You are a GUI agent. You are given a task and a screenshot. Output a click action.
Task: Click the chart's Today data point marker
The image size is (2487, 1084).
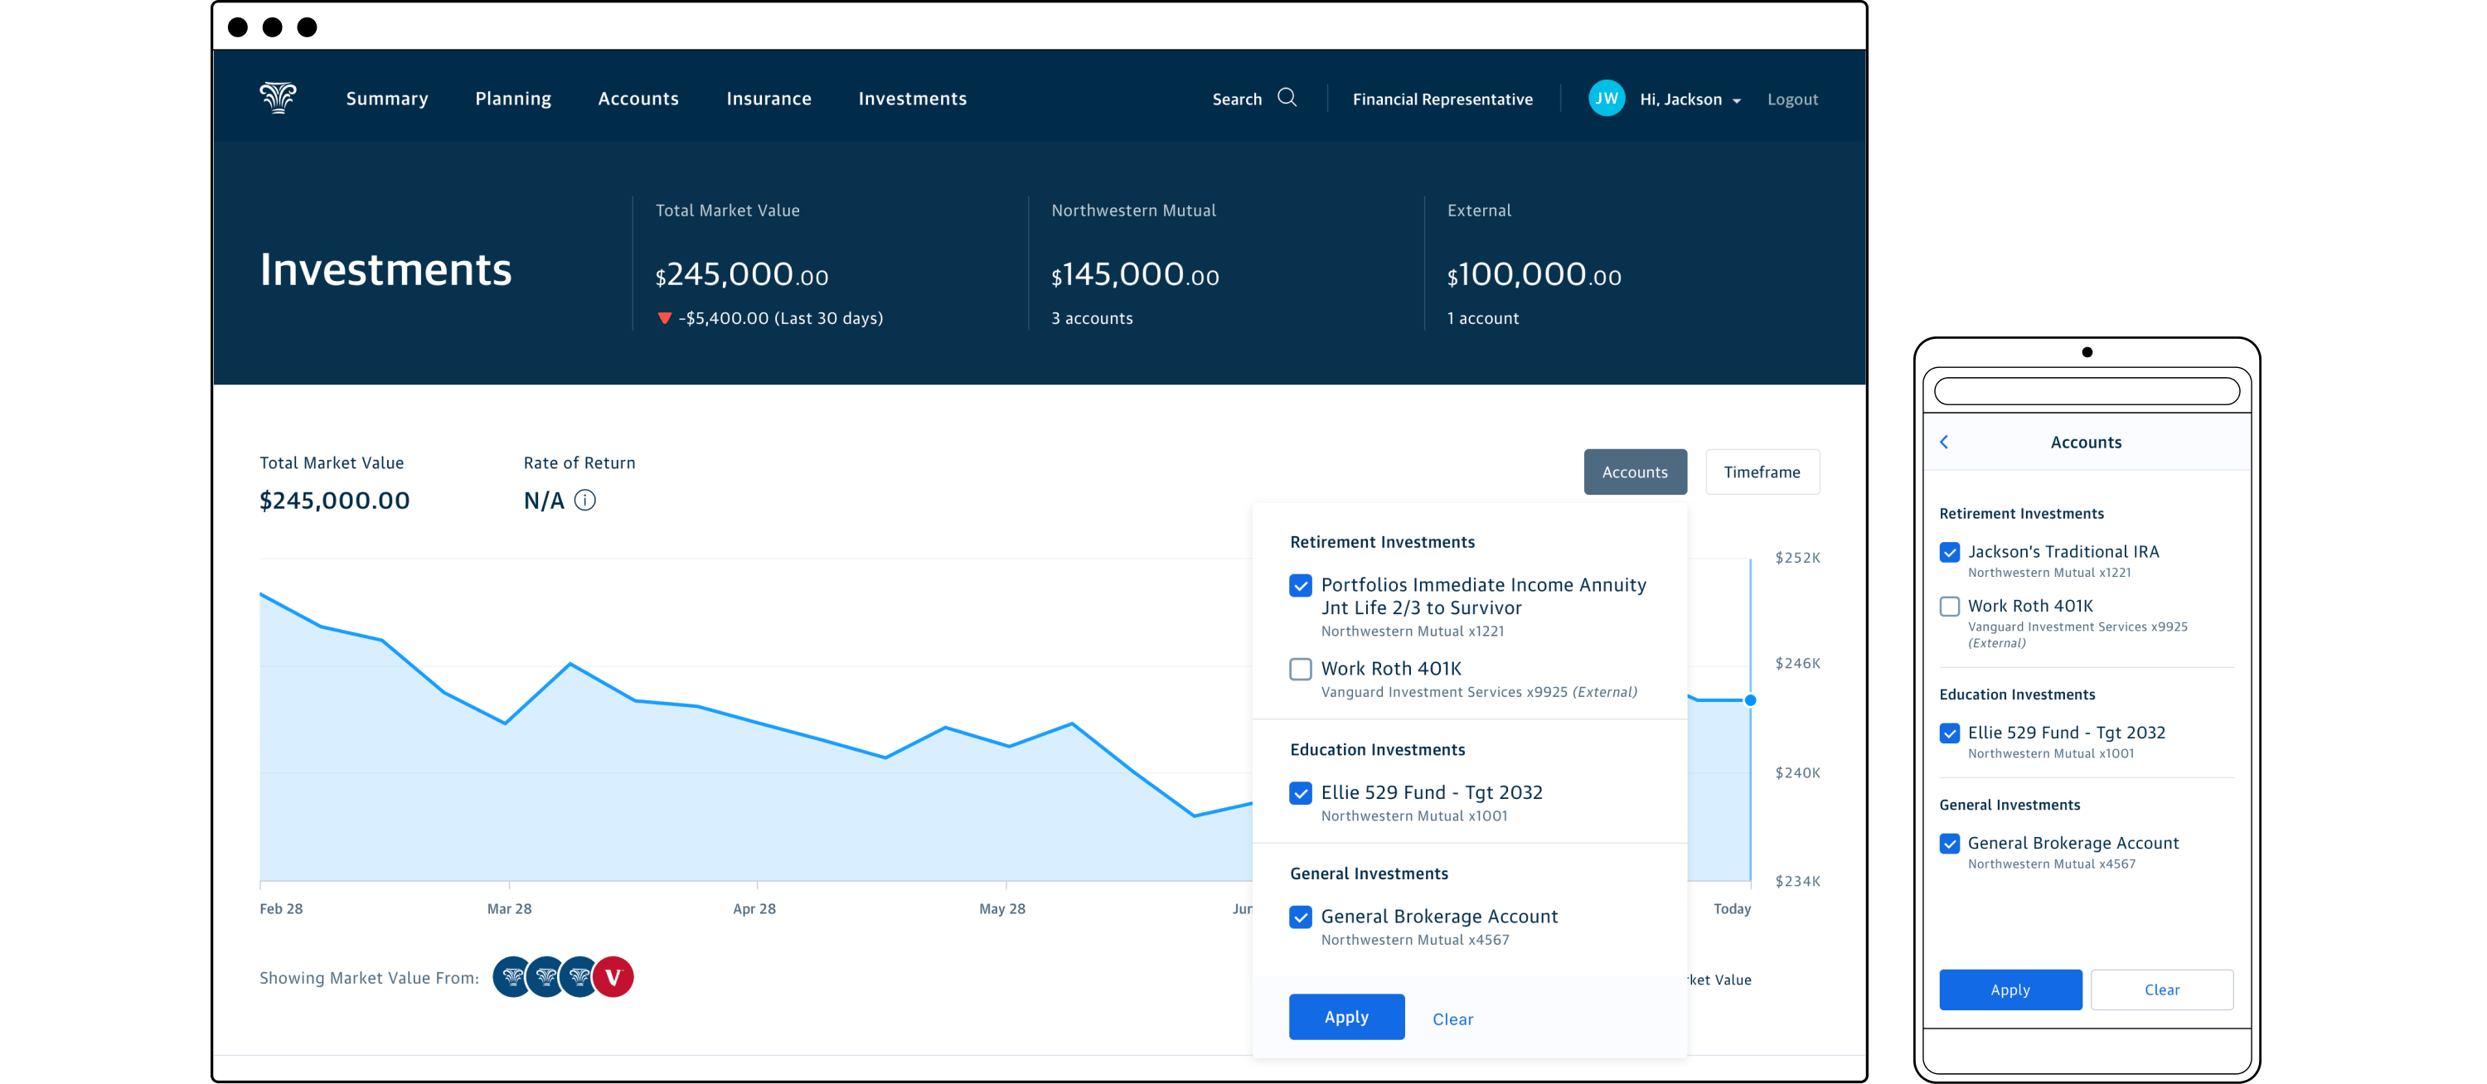click(x=1750, y=699)
